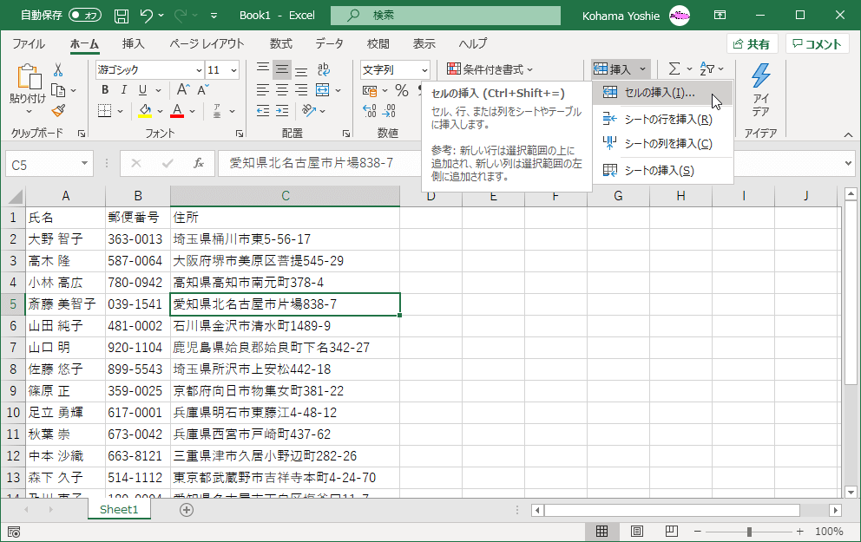Click the Increase Decimal icon
Image resolution: width=861 pixels, height=542 pixels.
tap(369, 111)
